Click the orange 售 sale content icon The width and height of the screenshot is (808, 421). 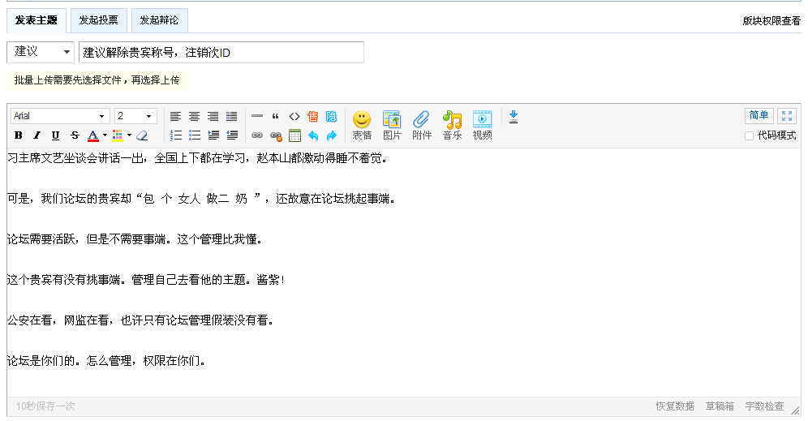[x=313, y=117]
